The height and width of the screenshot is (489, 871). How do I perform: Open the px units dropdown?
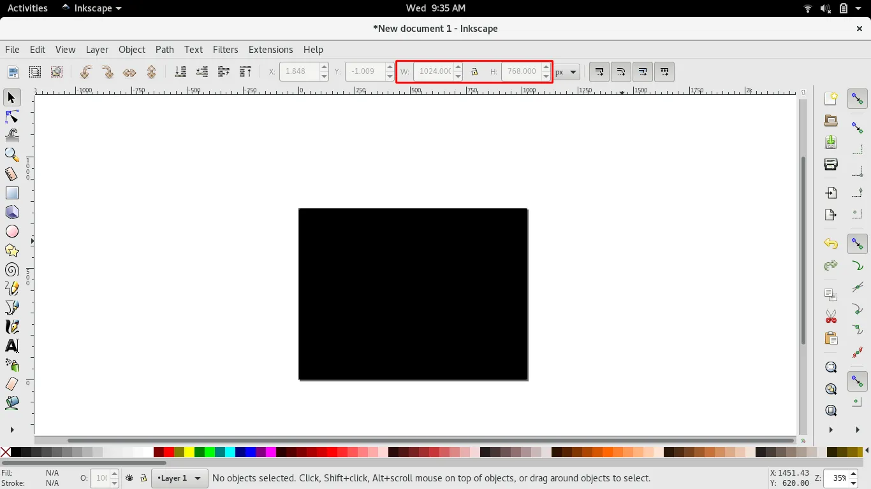(x=566, y=72)
